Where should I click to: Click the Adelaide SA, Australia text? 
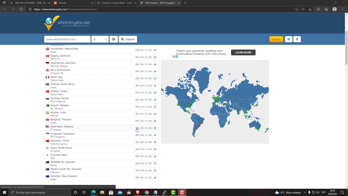coord(63,162)
